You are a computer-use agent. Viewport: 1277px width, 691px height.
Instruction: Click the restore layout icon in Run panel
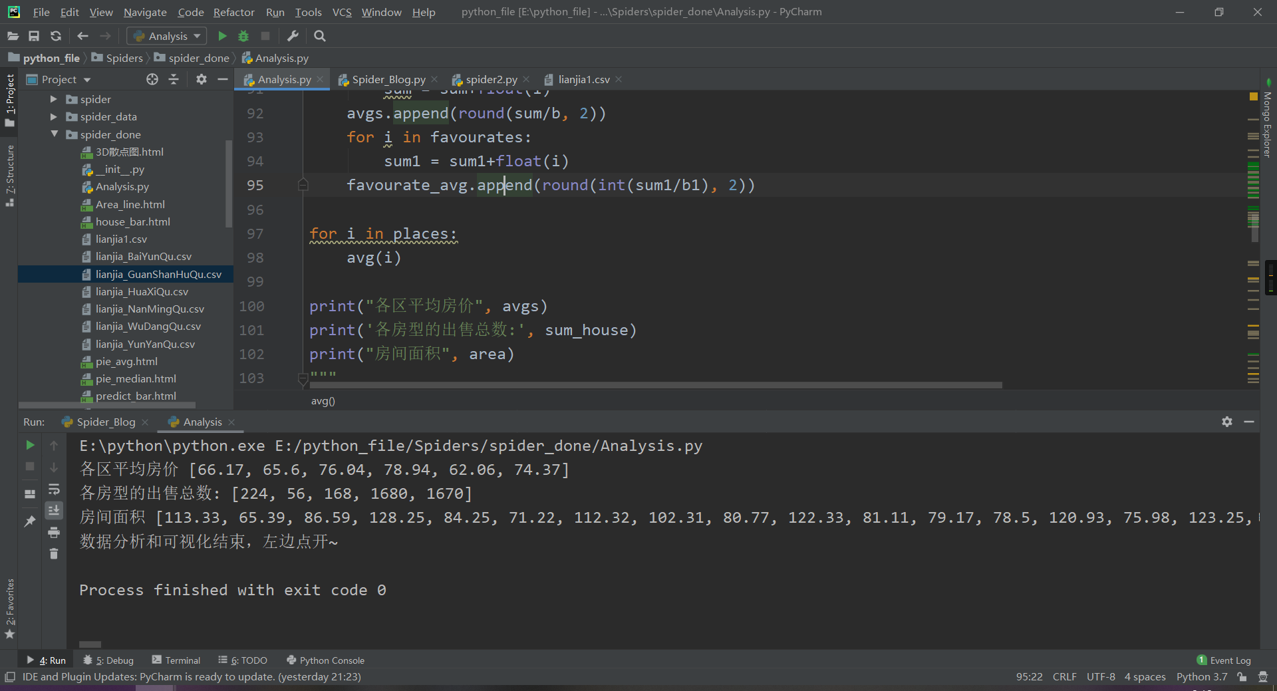click(30, 493)
